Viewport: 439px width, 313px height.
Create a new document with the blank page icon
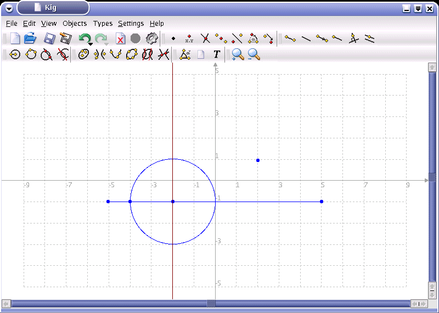[15, 38]
